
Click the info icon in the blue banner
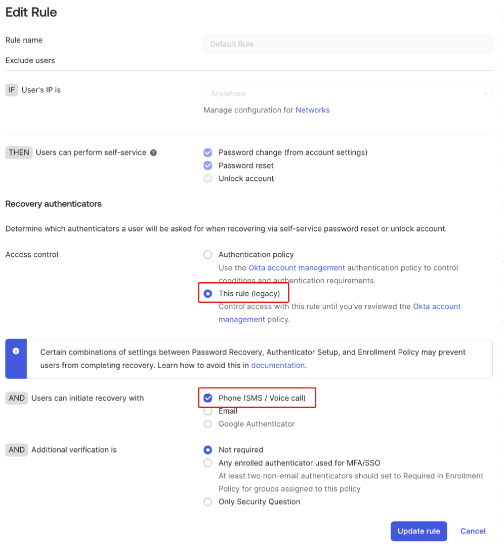coord(16,351)
